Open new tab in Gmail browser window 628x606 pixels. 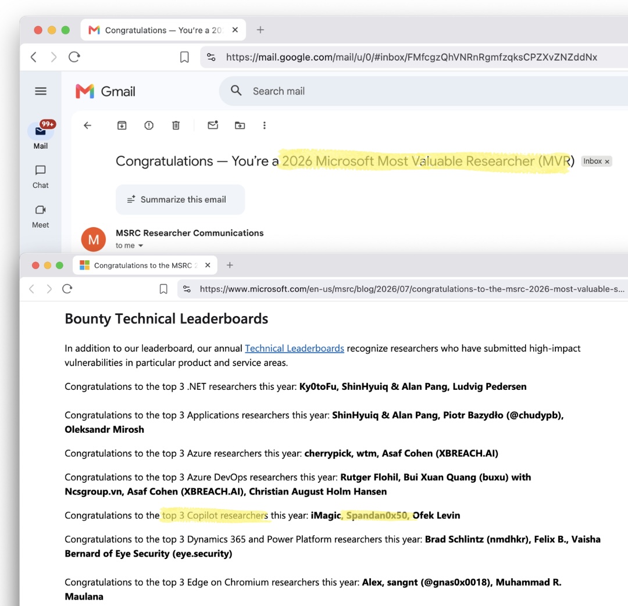(261, 30)
